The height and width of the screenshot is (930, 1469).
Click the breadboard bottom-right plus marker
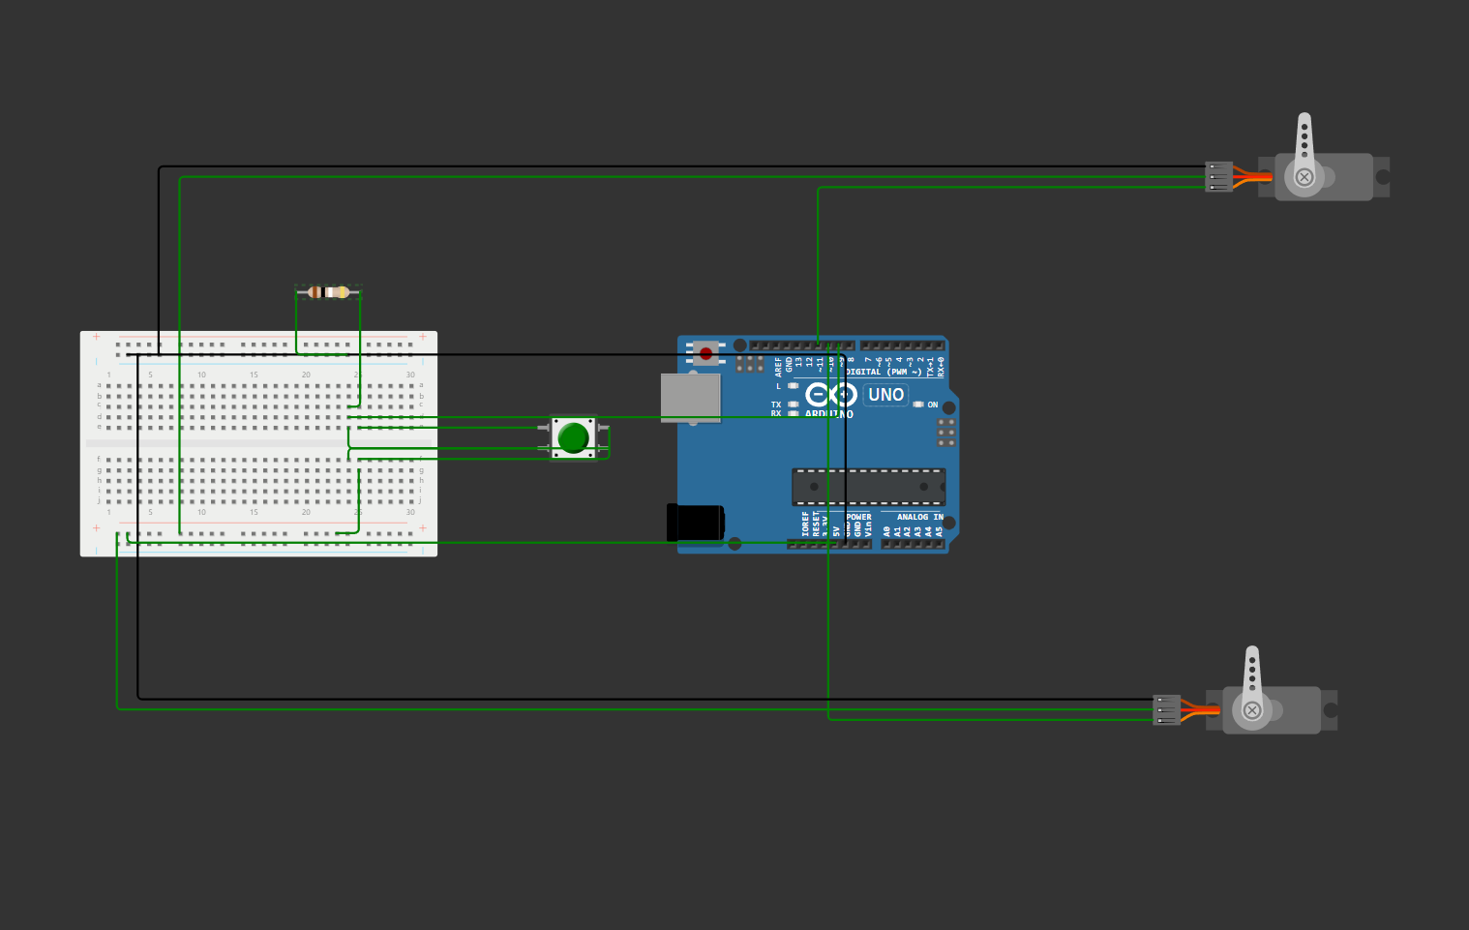pyautogui.click(x=423, y=528)
